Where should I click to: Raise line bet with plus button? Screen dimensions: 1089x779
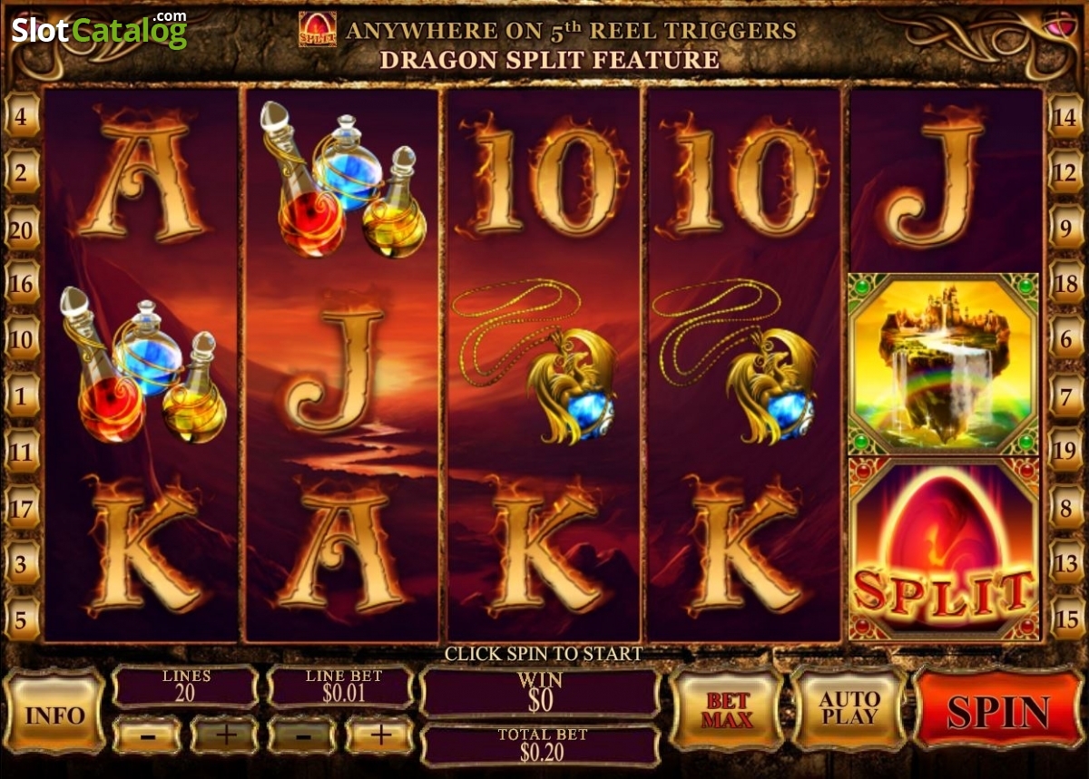pos(380,735)
